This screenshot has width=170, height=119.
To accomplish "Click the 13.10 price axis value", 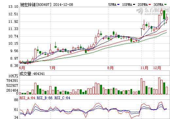I will pos(13,7).
